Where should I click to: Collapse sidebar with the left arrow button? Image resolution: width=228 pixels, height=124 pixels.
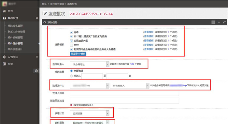[36, 71]
